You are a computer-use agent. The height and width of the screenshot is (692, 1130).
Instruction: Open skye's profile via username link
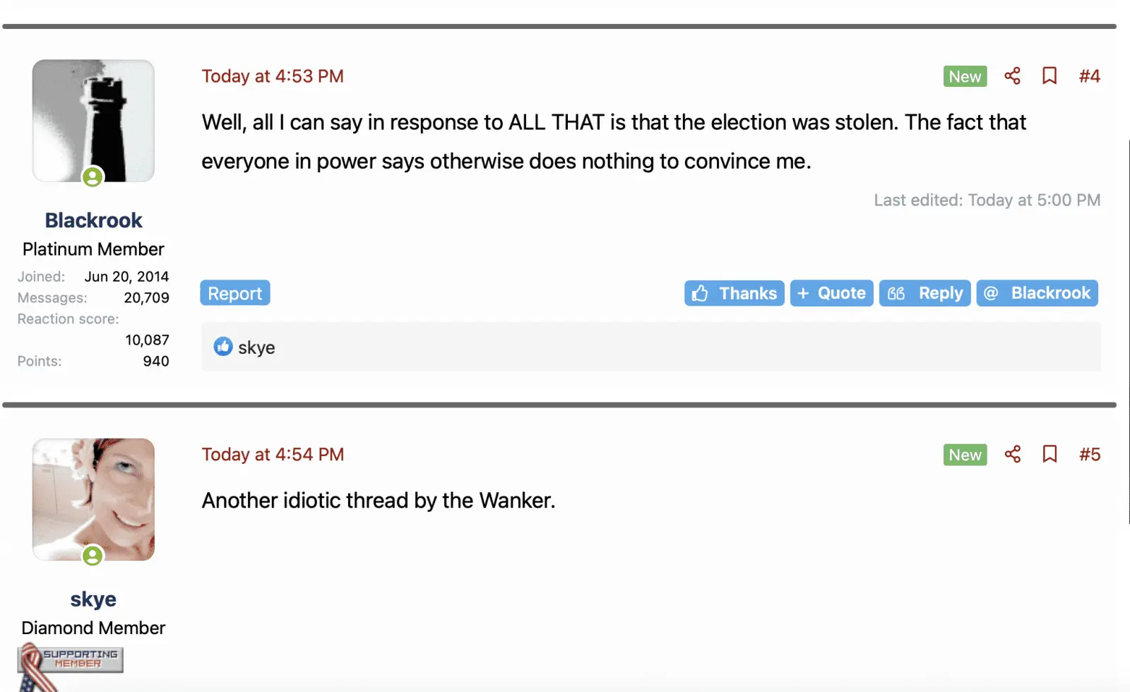coord(93,599)
